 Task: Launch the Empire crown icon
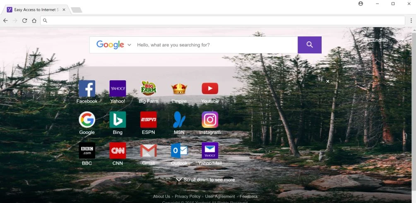click(x=179, y=88)
